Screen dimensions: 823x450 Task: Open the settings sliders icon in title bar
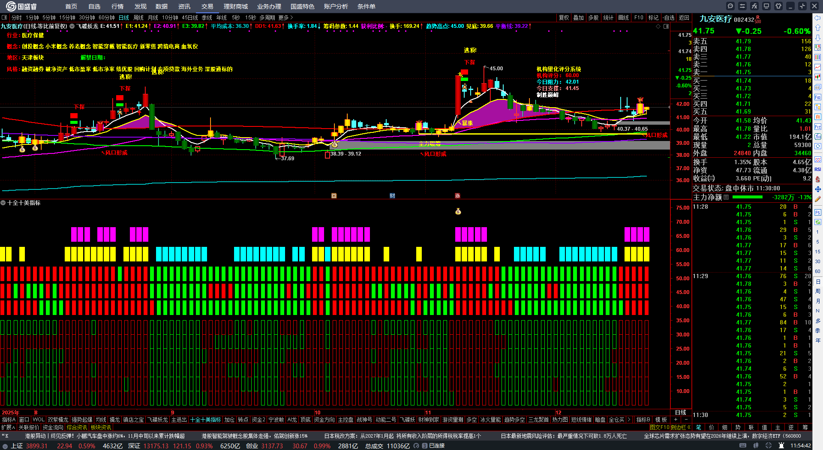[x=742, y=6]
